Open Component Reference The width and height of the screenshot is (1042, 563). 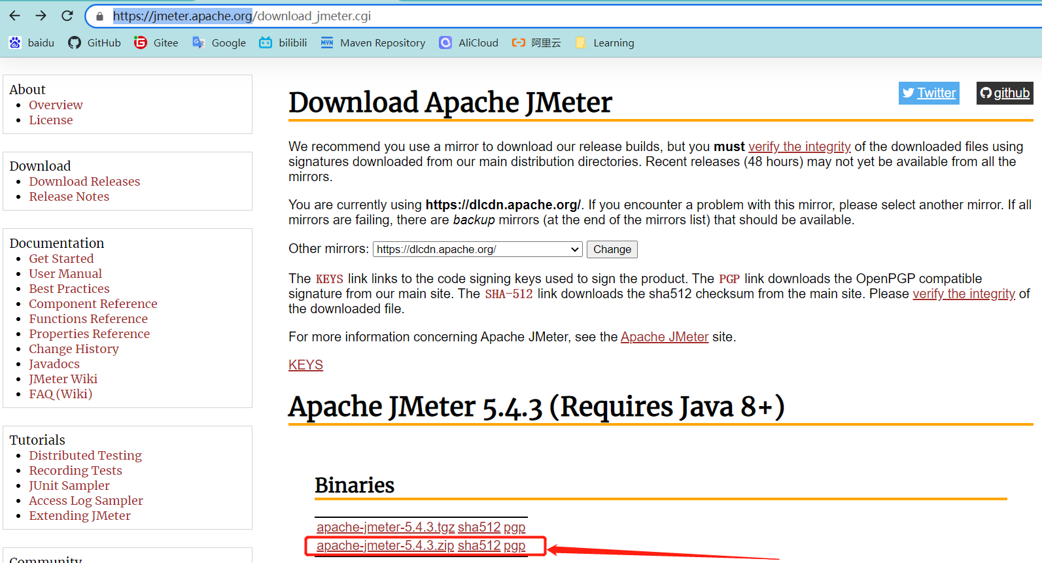pos(93,303)
